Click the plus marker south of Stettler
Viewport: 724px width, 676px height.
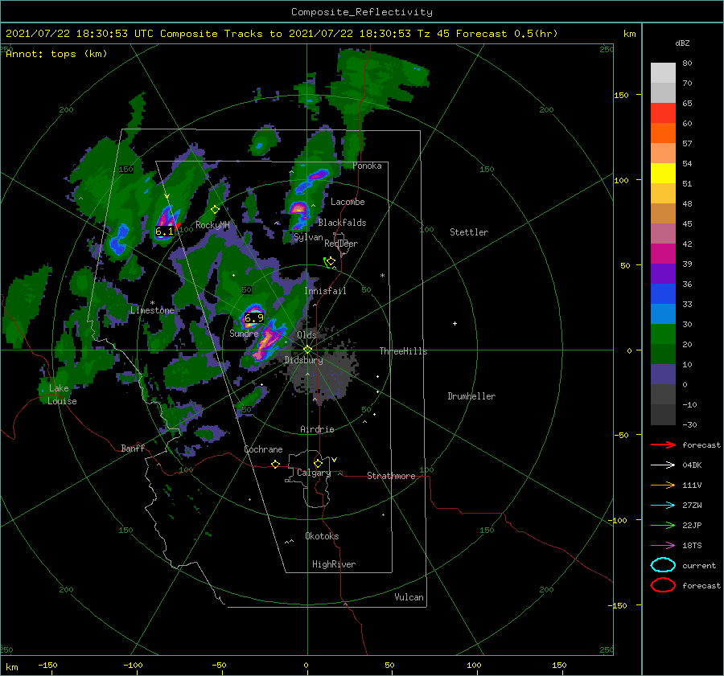pyautogui.click(x=455, y=323)
